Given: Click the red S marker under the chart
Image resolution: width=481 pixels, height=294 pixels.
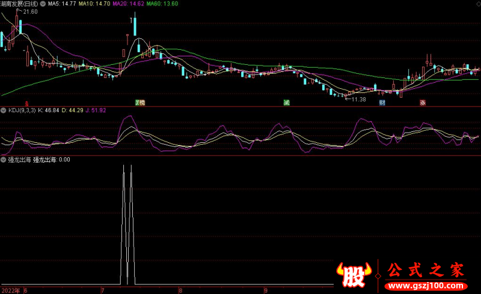Looking at the screenshot, I should coord(26,103).
